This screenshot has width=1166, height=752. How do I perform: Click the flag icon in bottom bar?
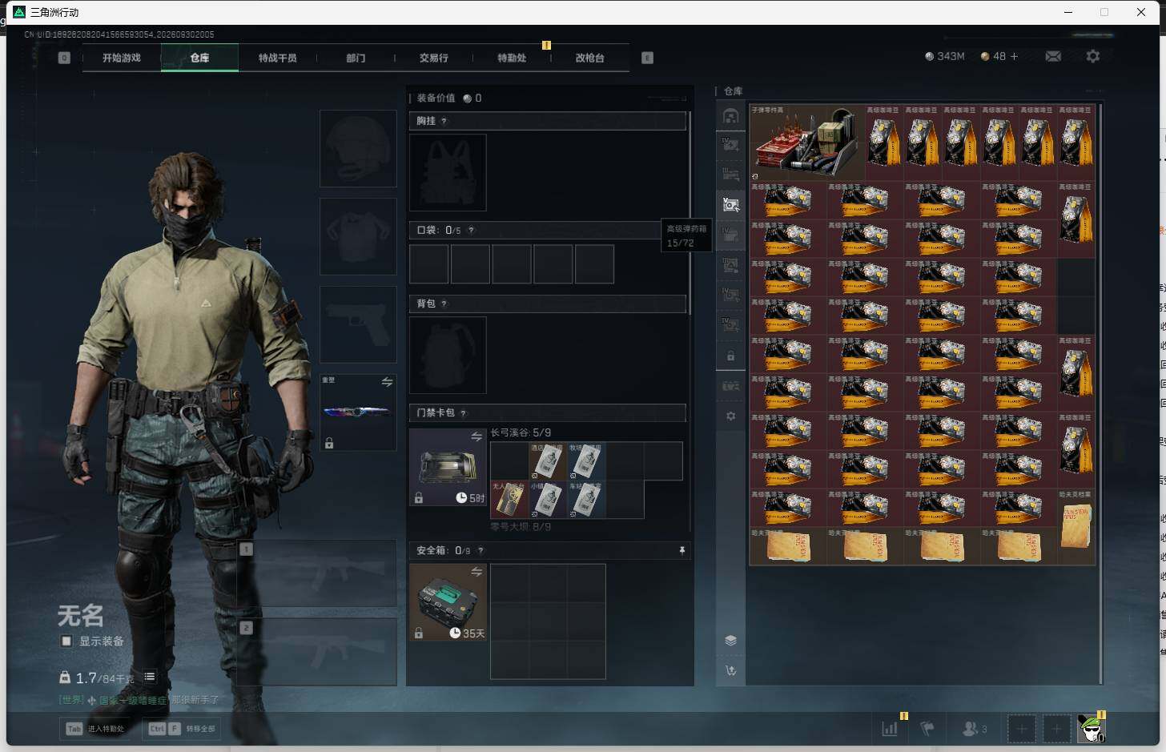pos(927,729)
